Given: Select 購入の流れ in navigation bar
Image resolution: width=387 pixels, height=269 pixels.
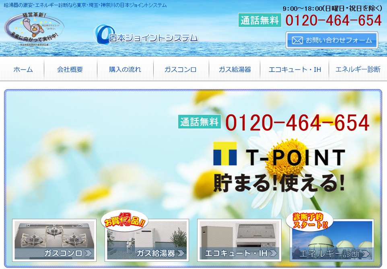Looking at the screenshot, I should pyautogui.click(x=125, y=69).
